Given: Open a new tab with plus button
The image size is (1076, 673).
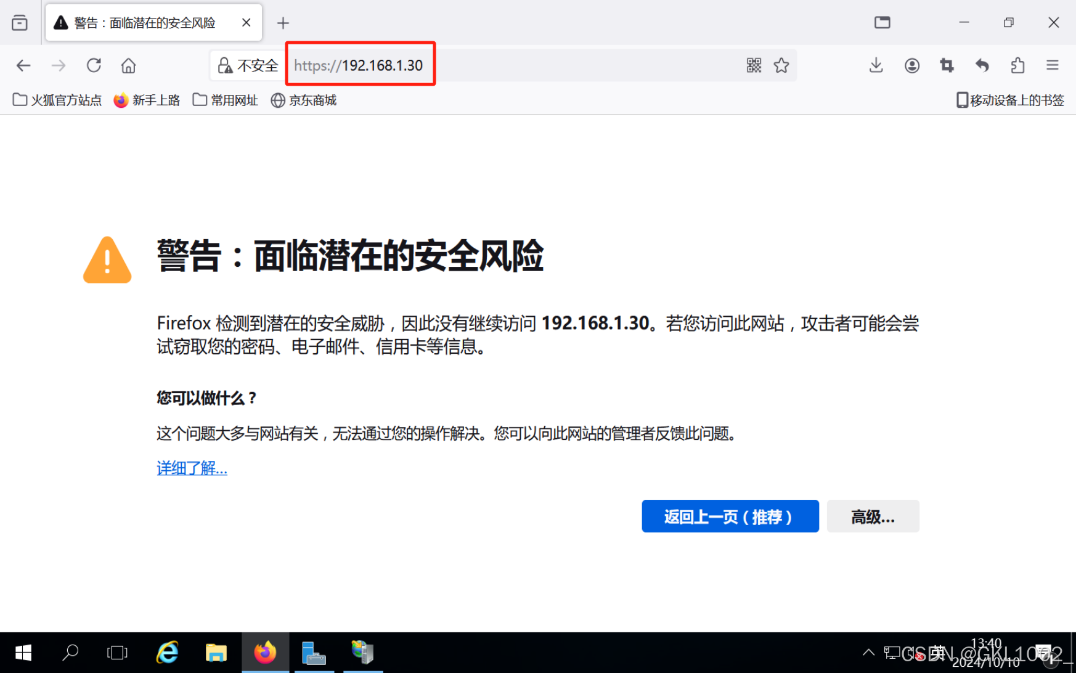Looking at the screenshot, I should click(283, 23).
